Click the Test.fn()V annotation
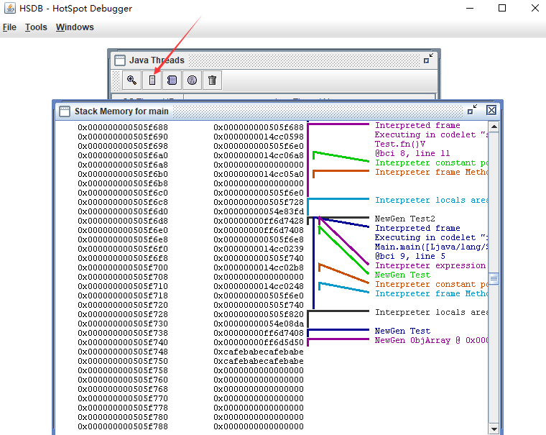This screenshot has width=546, height=435. [x=400, y=144]
